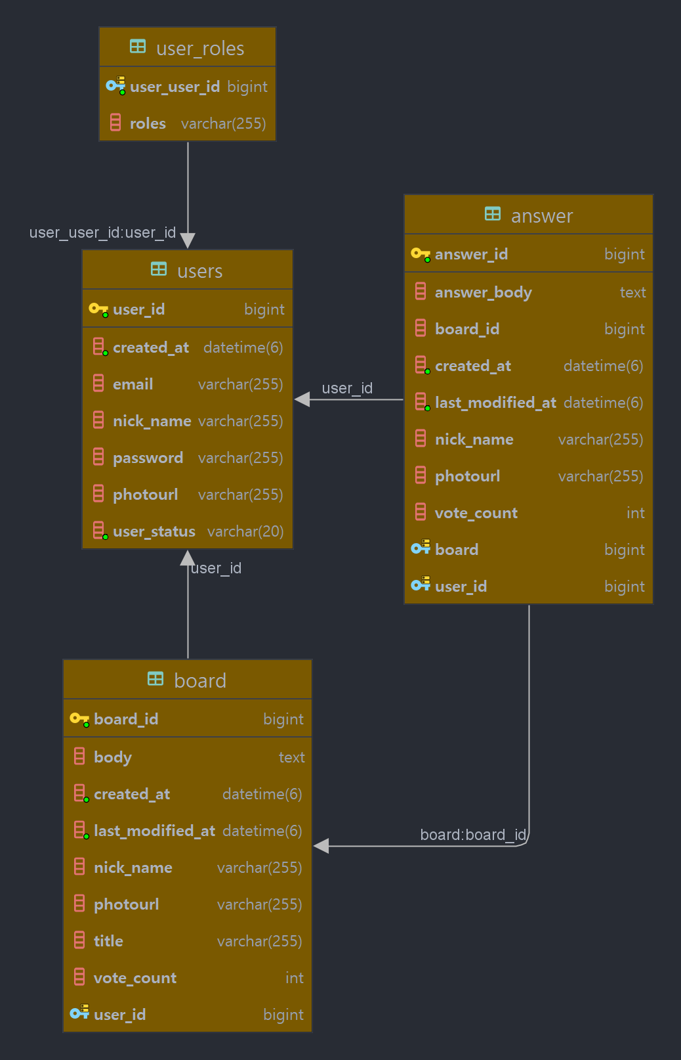This screenshot has height=1060, width=681.
Task: Click the foreign key icon of answer's user_id
Action: click(421, 584)
